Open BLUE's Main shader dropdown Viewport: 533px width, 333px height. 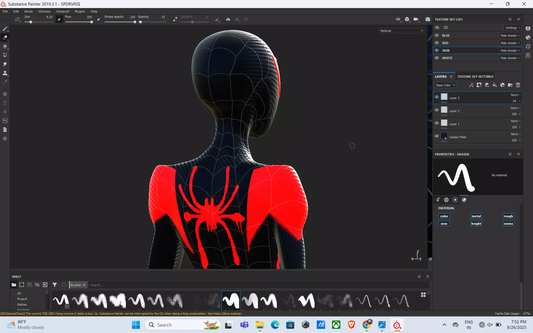click(510, 36)
